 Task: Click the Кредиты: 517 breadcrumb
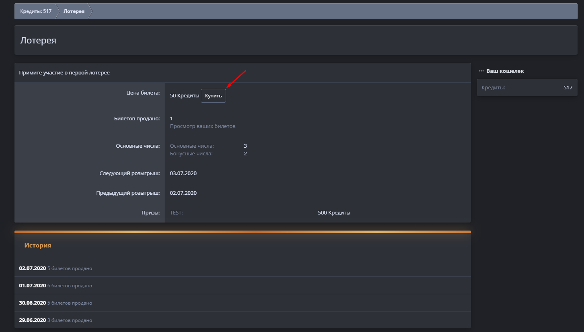pos(36,11)
